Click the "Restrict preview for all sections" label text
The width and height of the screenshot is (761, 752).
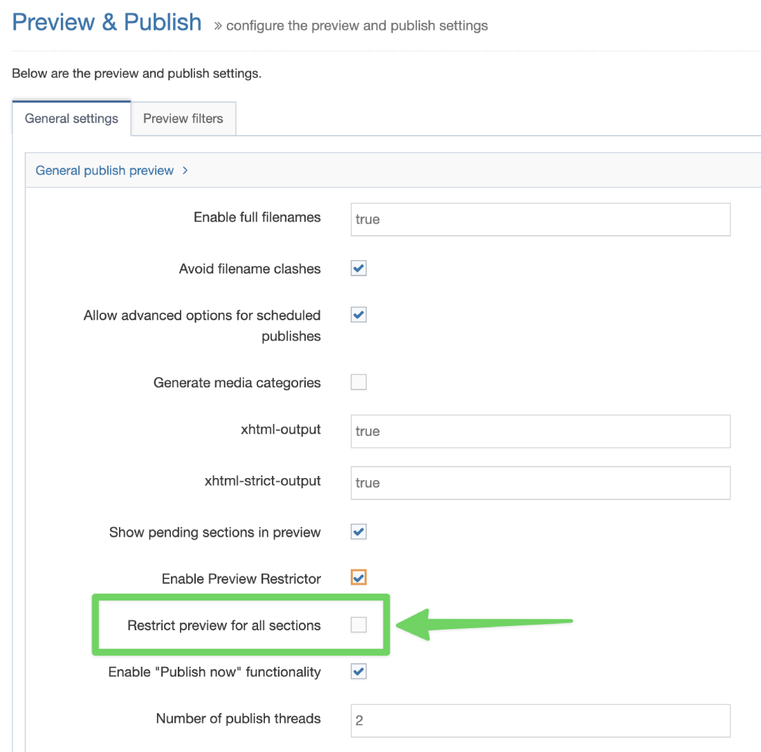223,625
